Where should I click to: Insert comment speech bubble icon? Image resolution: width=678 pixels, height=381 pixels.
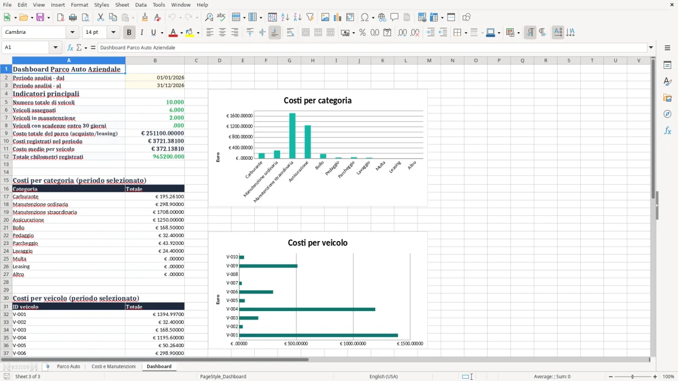[394, 17]
